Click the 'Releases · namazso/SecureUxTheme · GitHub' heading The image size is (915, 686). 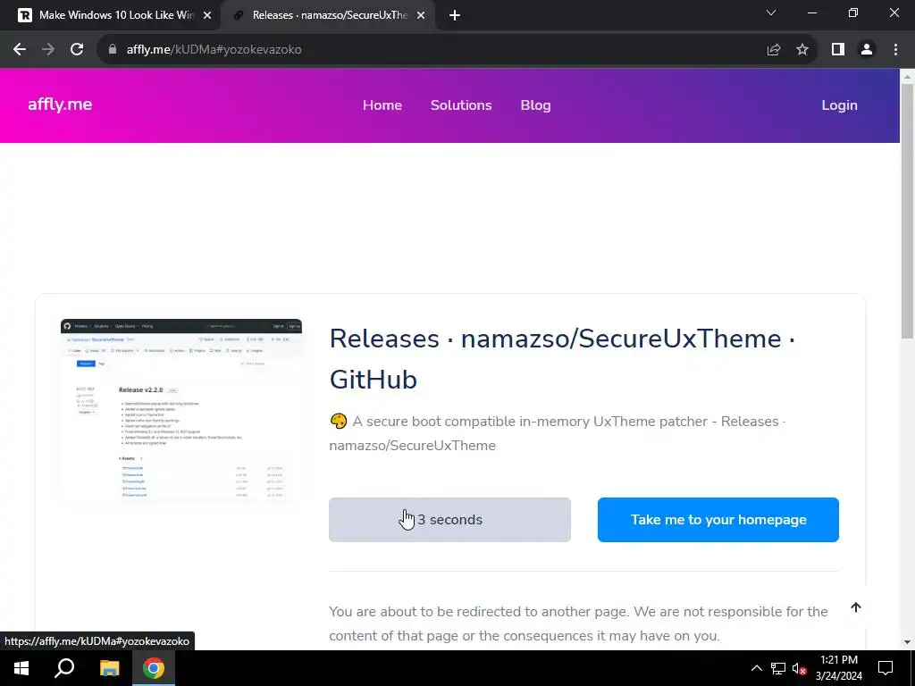[562, 359]
